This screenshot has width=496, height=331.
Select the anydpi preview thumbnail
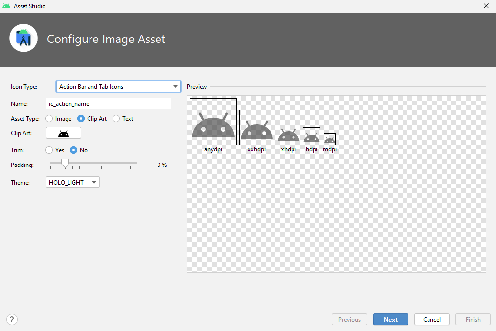coord(213,122)
